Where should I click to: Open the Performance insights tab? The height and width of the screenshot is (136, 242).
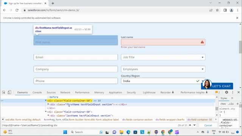194,92
